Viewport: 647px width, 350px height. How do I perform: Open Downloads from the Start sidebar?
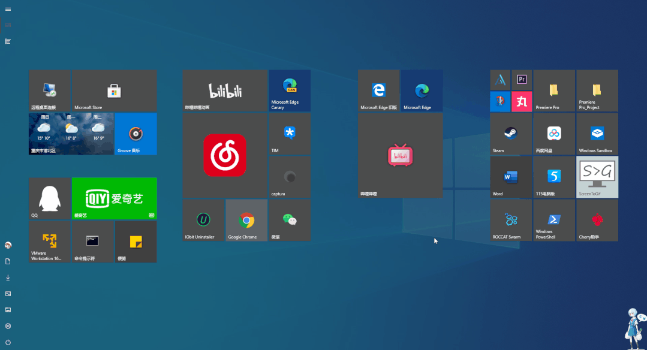8,277
